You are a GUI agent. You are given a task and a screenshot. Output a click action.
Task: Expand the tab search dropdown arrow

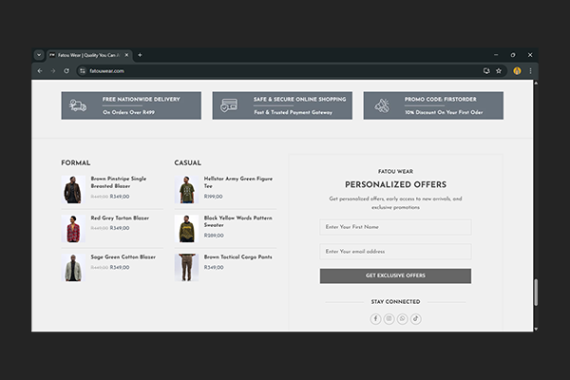click(39, 55)
